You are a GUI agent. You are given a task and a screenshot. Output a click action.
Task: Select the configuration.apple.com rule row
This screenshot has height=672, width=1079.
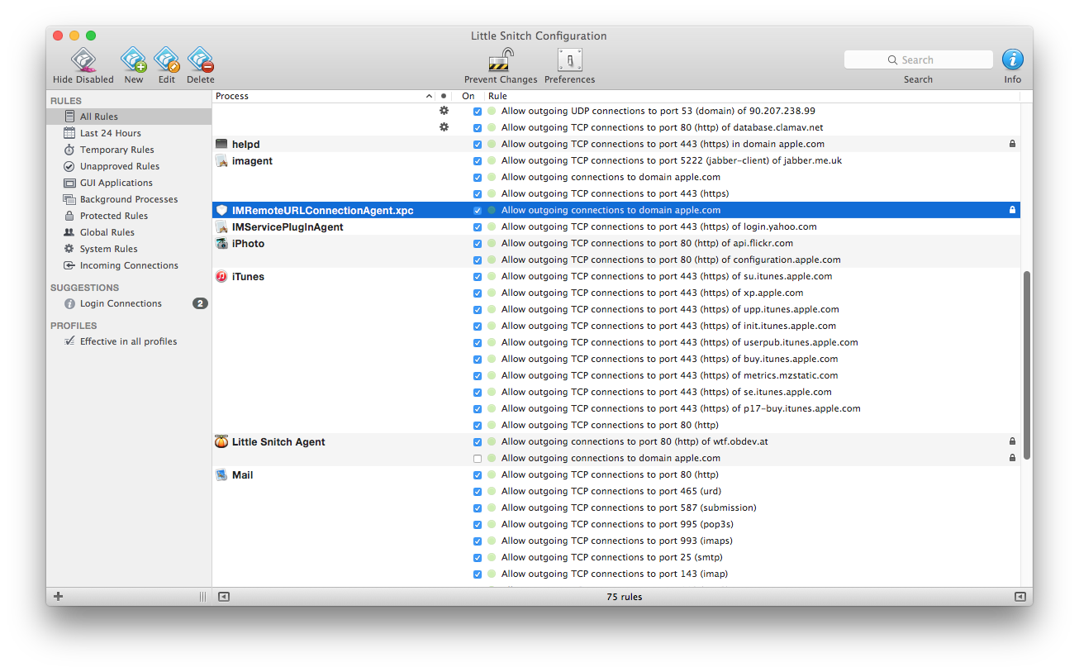616,260
